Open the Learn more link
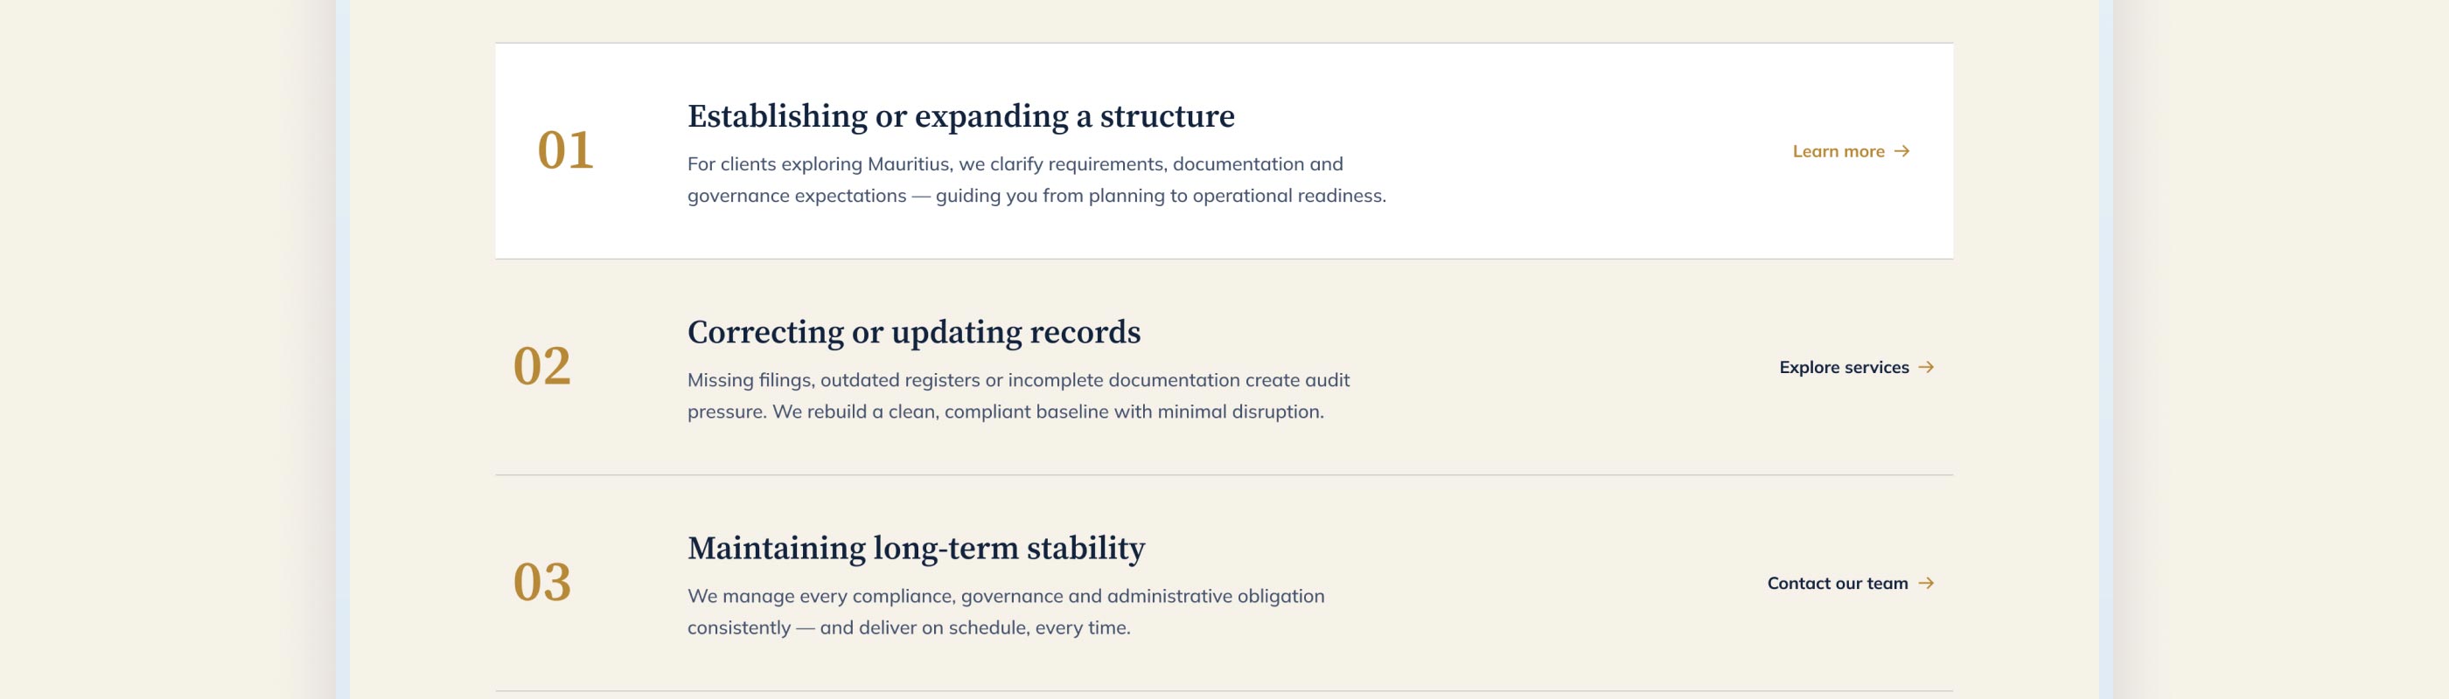Image resolution: width=2449 pixels, height=699 pixels. pyautogui.click(x=1851, y=151)
